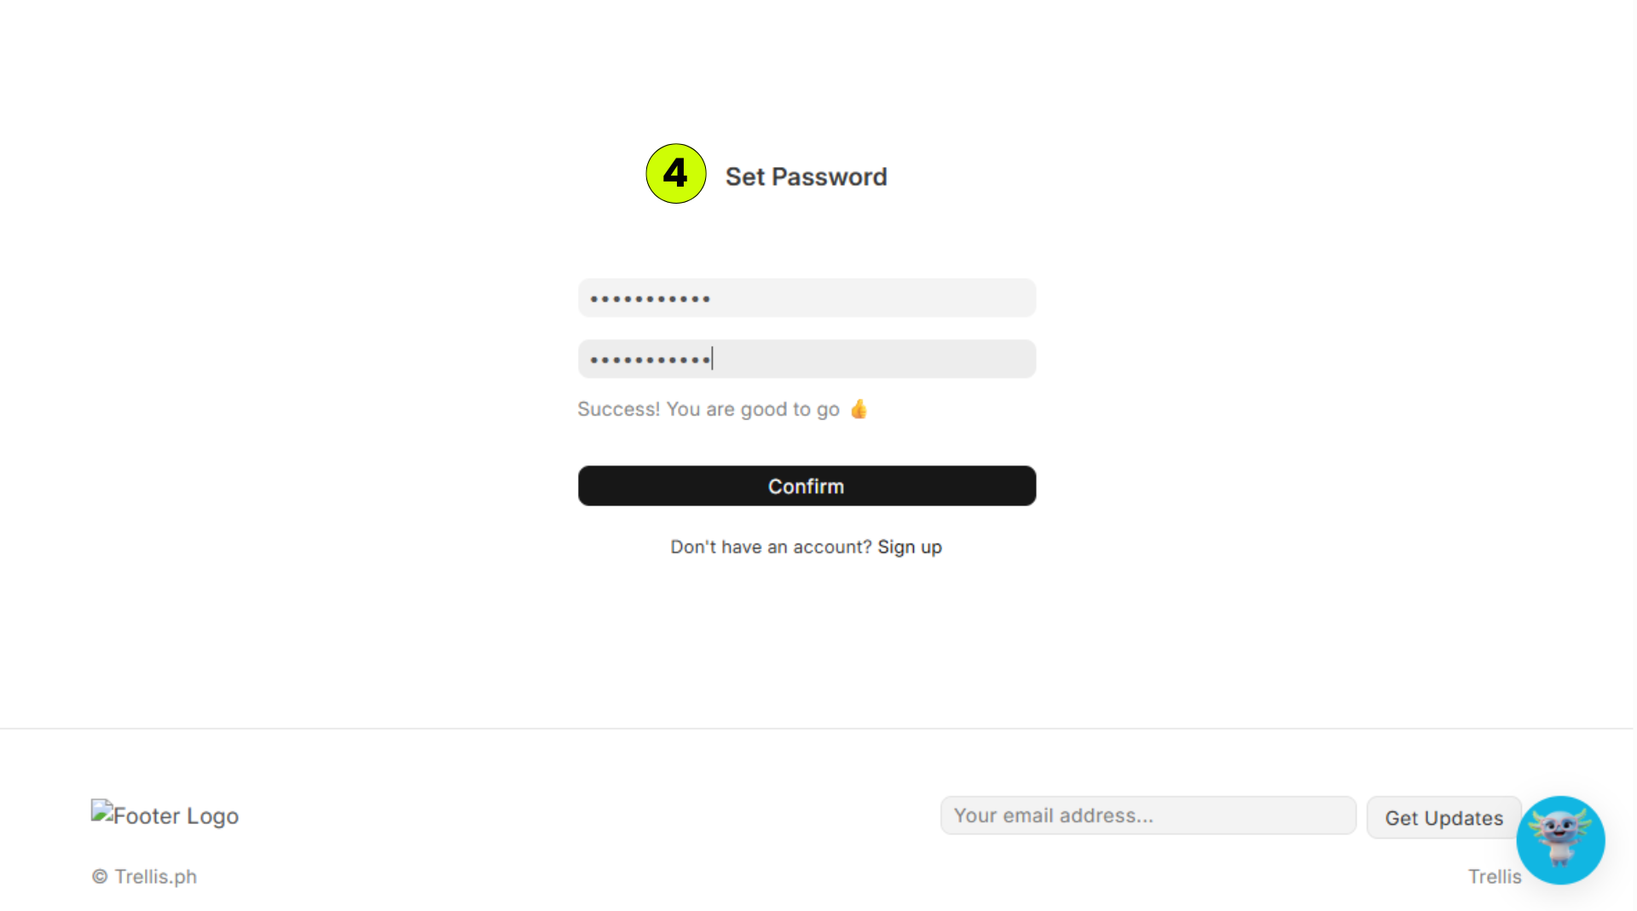The width and height of the screenshot is (1637, 911).
Task: Focus the confirm password field with cursor
Action: pos(807,359)
